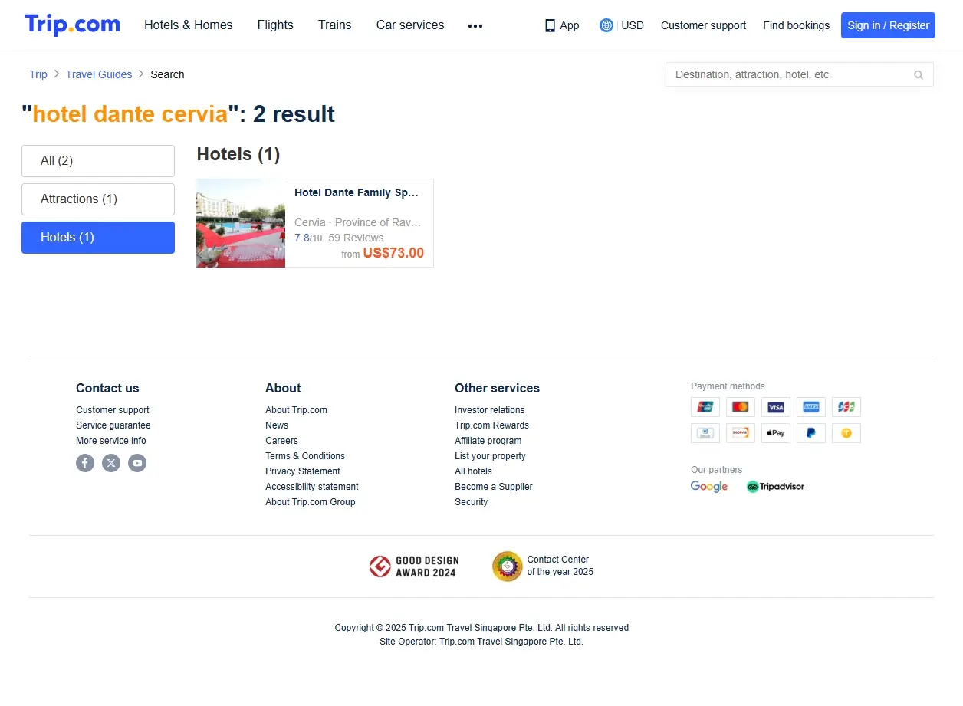Open the Privacy Statement link
Image resolution: width=963 pixels, height=706 pixels.
303,471
